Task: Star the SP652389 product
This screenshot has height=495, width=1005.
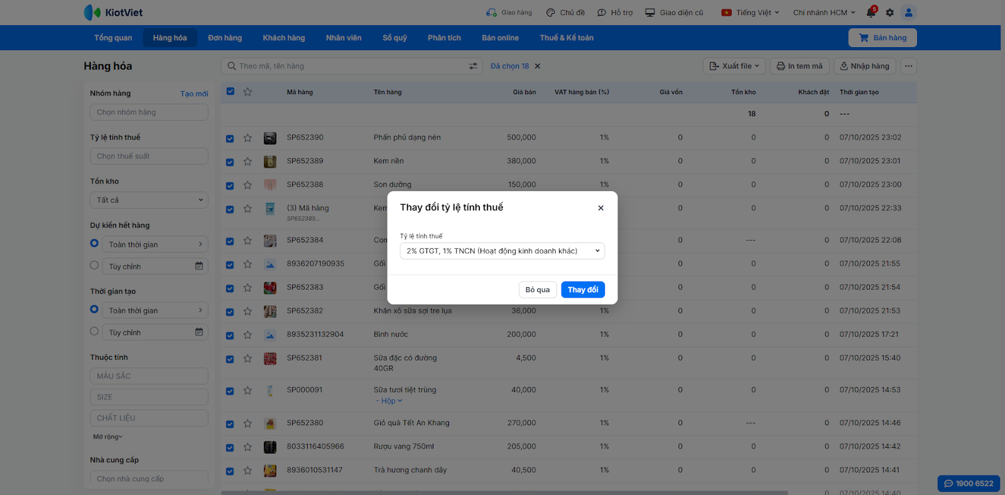Action: tap(247, 161)
